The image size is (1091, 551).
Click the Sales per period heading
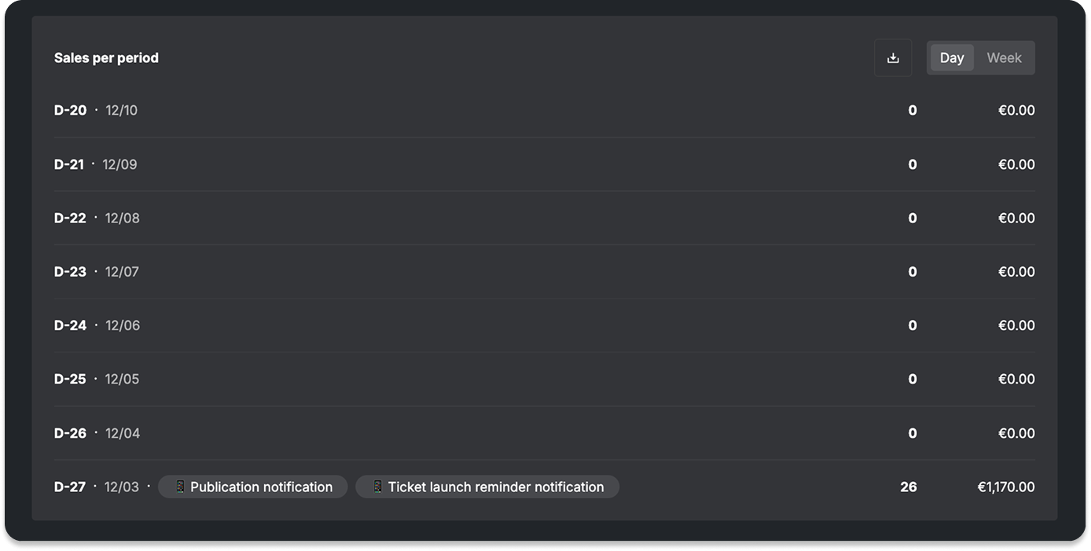(x=106, y=58)
